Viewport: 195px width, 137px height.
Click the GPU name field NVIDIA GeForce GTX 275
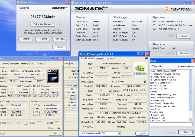point(113,64)
